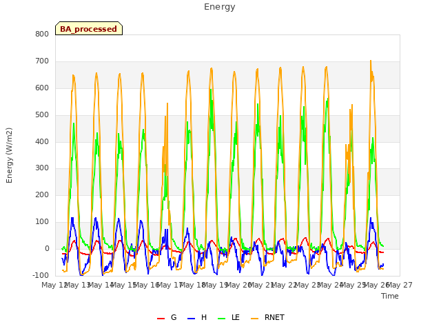Click the May 16 x-axis tick label
The image size is (441, 331).
(x=146, y=285)
